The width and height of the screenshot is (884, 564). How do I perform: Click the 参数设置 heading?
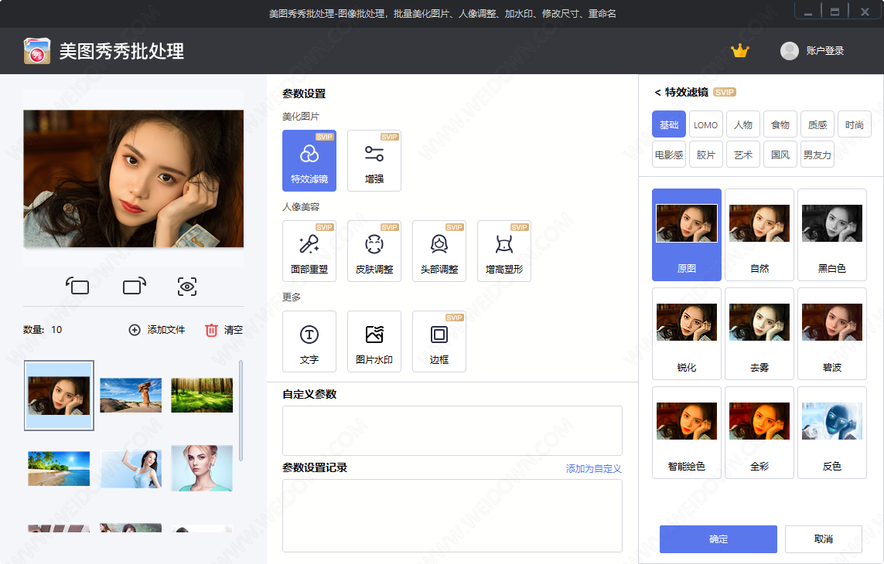[304, 93]
